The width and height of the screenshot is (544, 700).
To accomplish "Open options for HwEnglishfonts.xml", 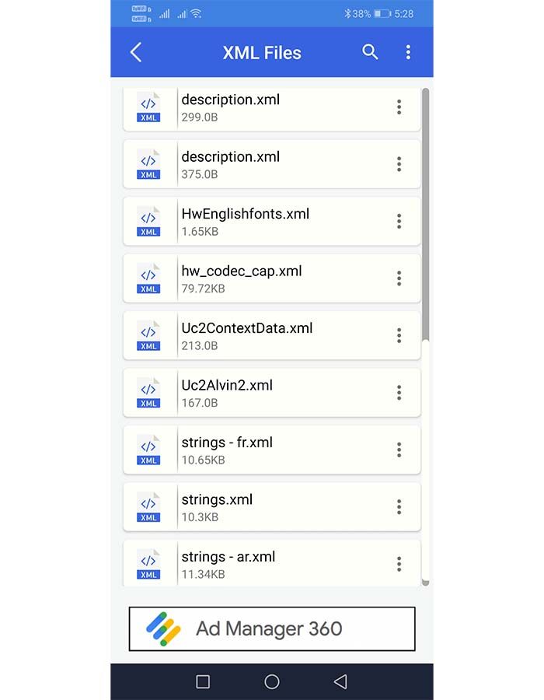I will pos(399,221).
